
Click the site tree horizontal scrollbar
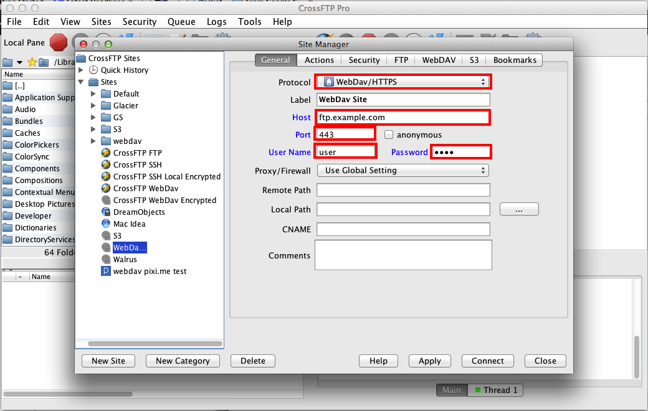[155, 343]
